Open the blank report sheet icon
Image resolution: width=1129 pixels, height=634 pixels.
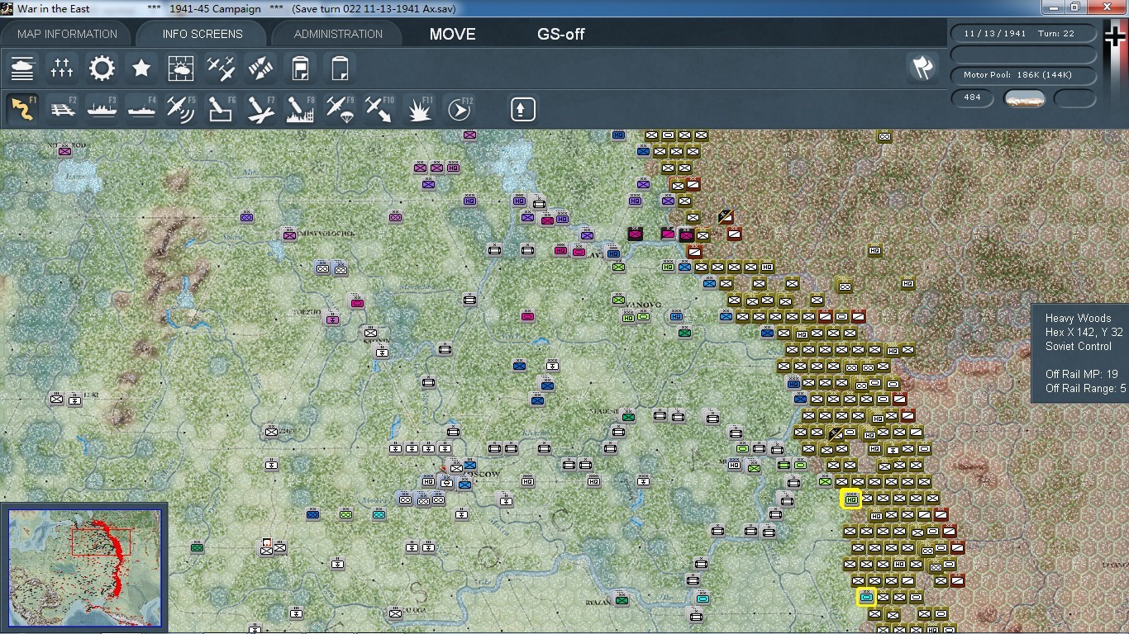click(340, 68)
